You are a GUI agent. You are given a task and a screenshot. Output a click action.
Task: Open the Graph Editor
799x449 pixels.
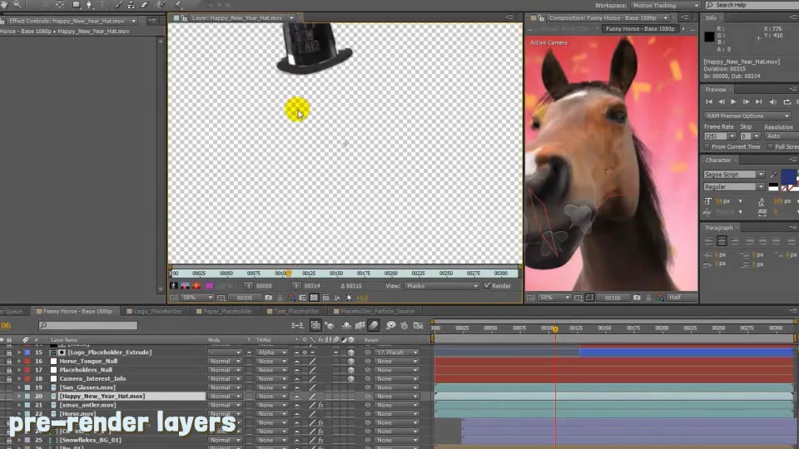tap(419, 325)
